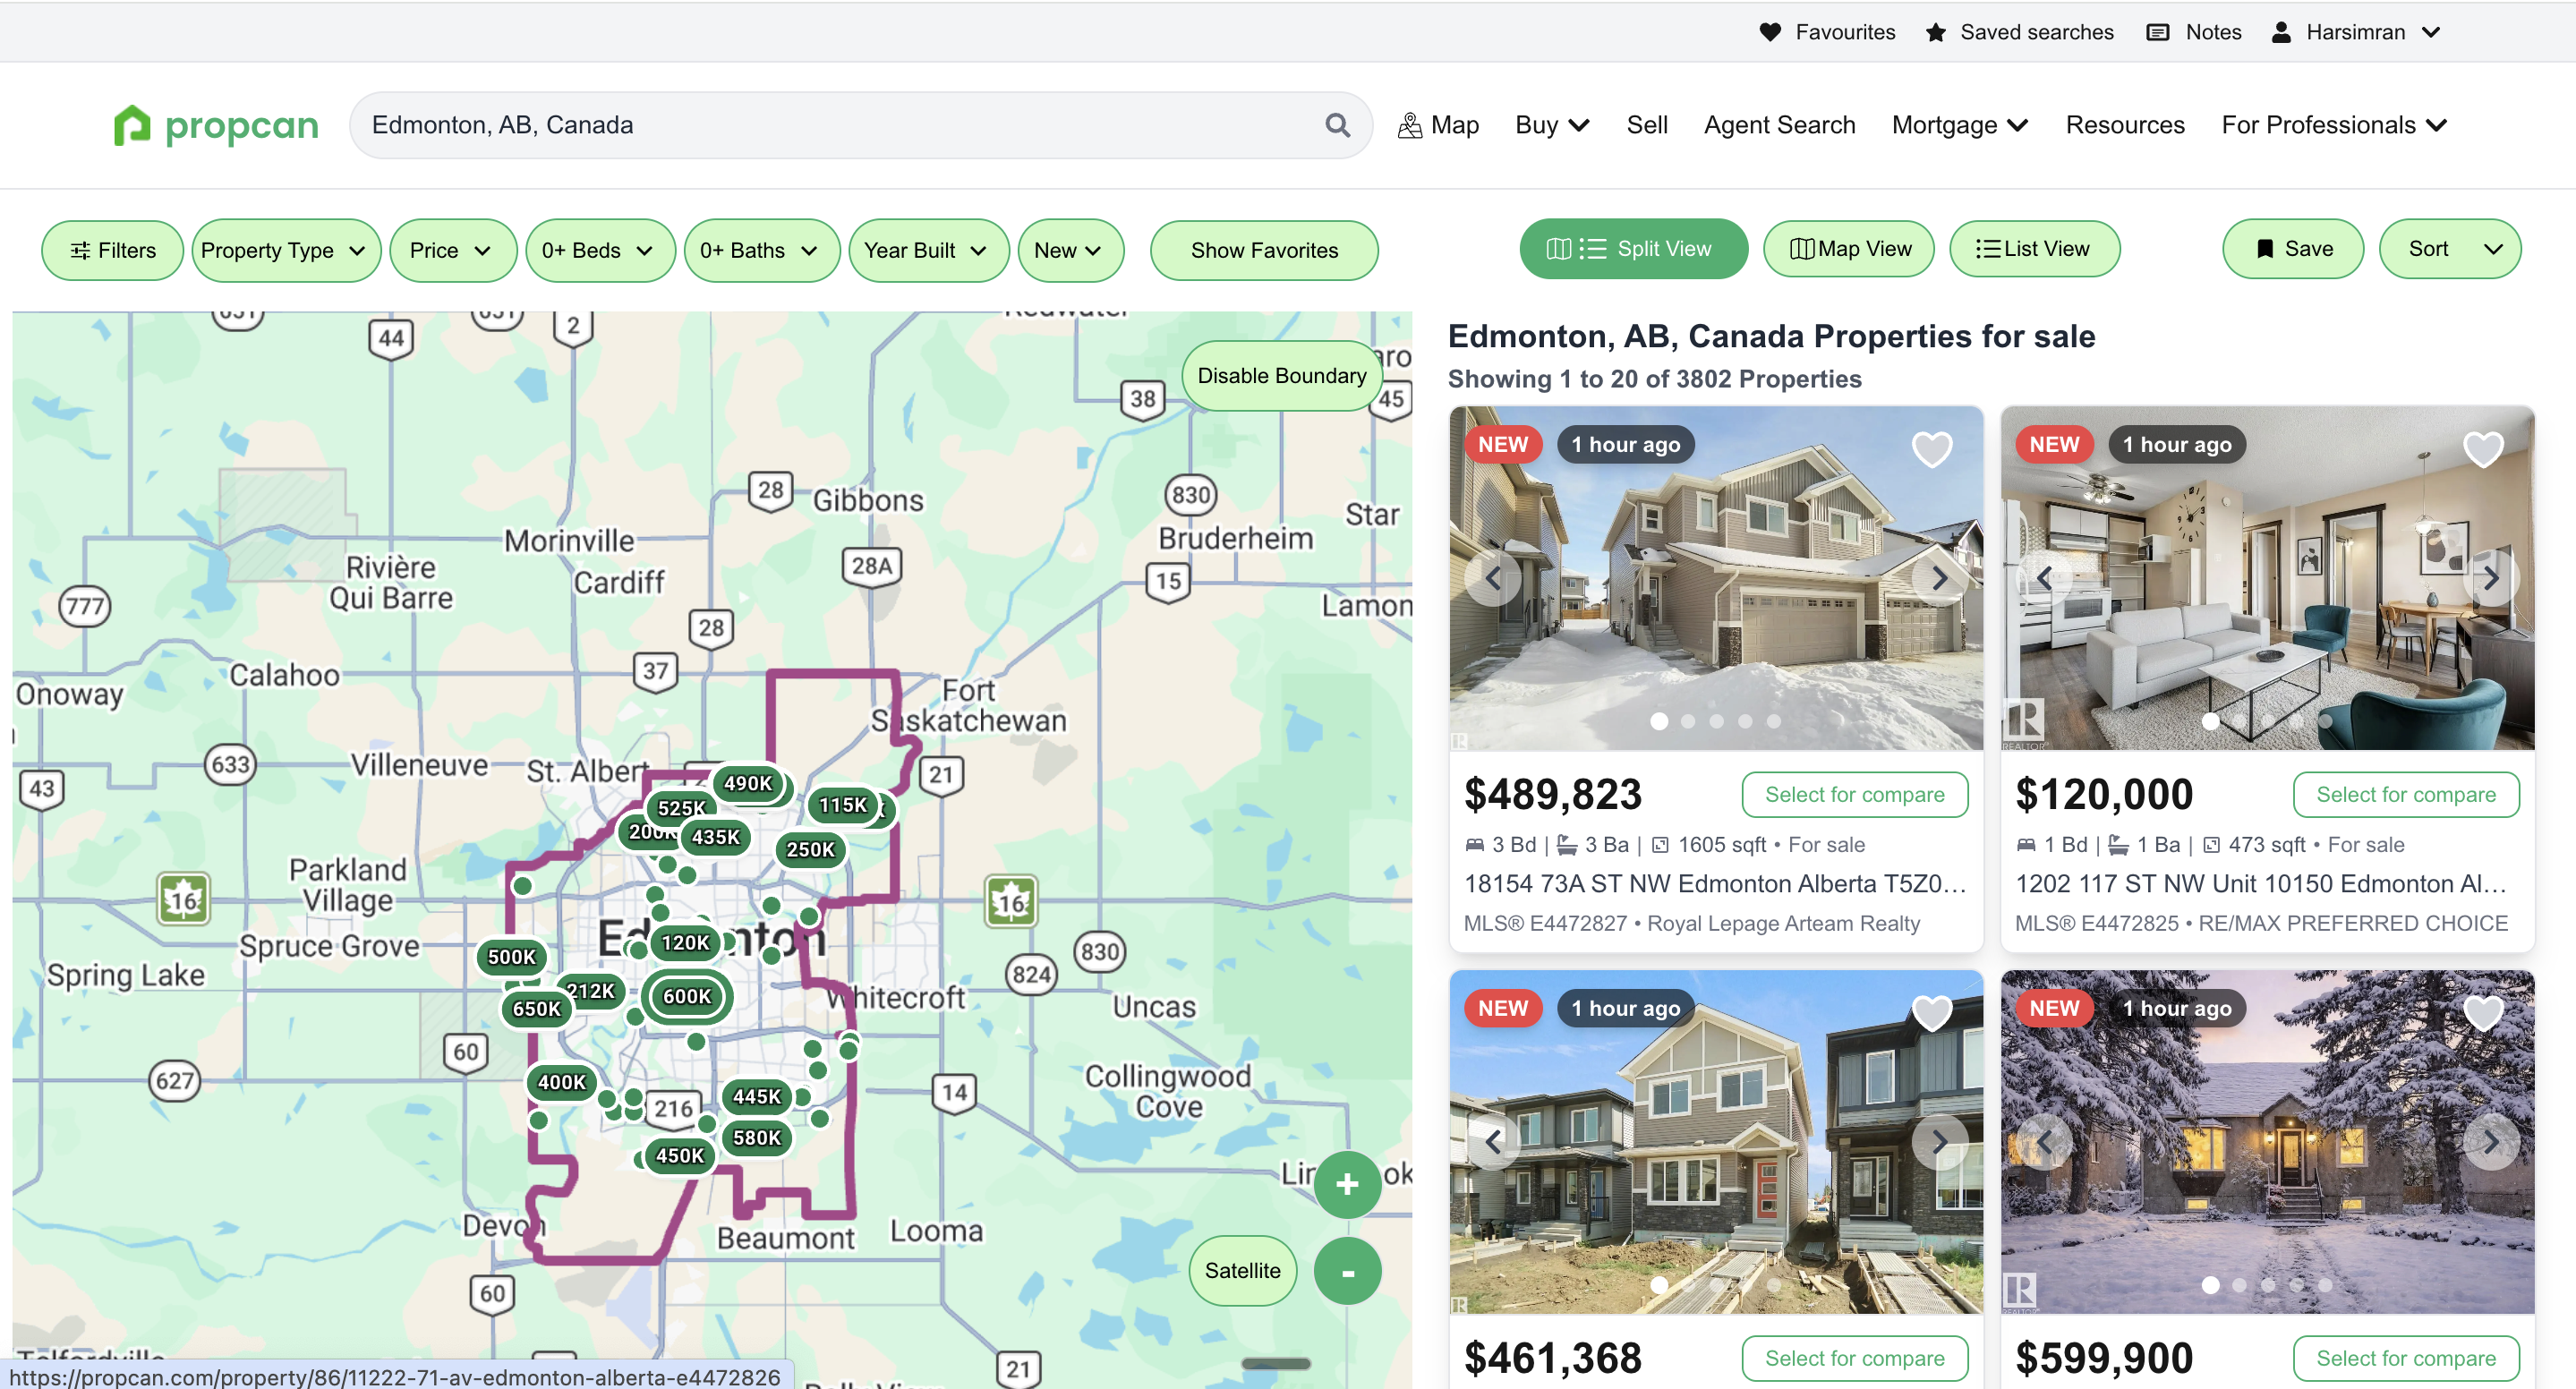Screen dimensions: 2576x1389
Task: Toggle Satellite map mode
Action: coord(1242,1270)
